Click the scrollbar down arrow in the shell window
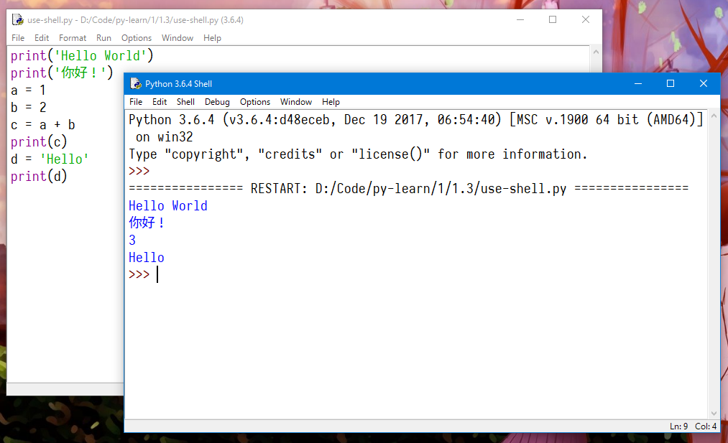Viewport: 728px width, 443px height. coord(713,412)
